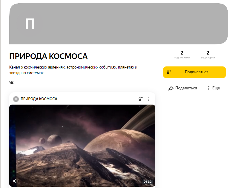Click the small П avatar in post header
Screen dimensions: 236x188
(x=16, y=99)
